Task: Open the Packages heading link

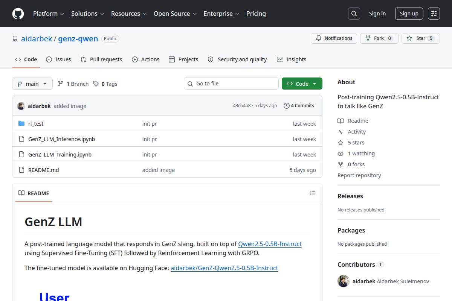Action: click(351, 230)
